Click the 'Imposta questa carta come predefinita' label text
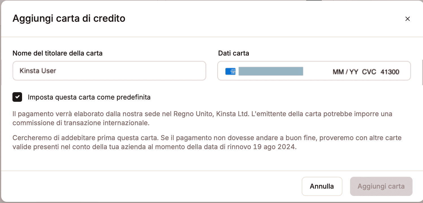This screenshot has width=423, height=203. [x=89, y=97]
